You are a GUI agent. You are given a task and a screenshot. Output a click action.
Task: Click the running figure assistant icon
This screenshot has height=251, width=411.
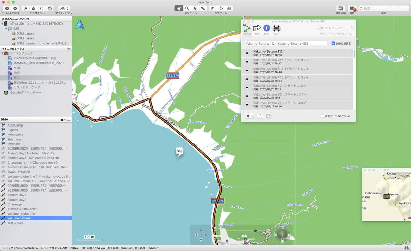click(42, 8)
